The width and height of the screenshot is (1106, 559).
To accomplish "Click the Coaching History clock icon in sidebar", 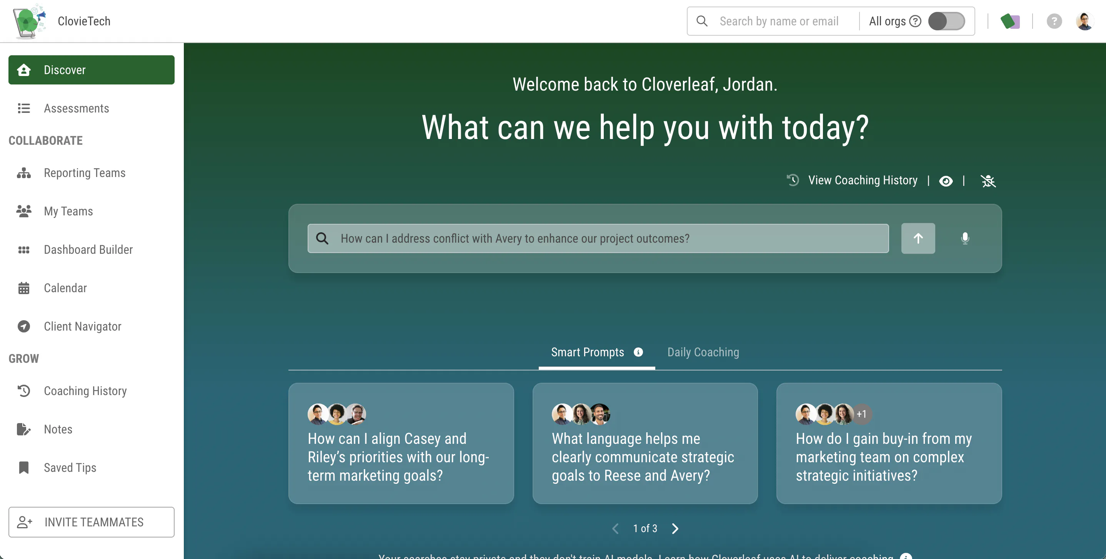I will (23, 390).
